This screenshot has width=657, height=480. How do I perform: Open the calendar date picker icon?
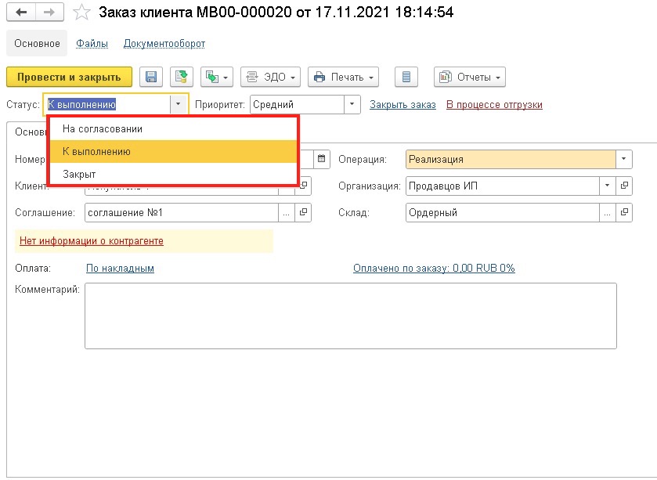pyautogui.click(x=321, y=159)
